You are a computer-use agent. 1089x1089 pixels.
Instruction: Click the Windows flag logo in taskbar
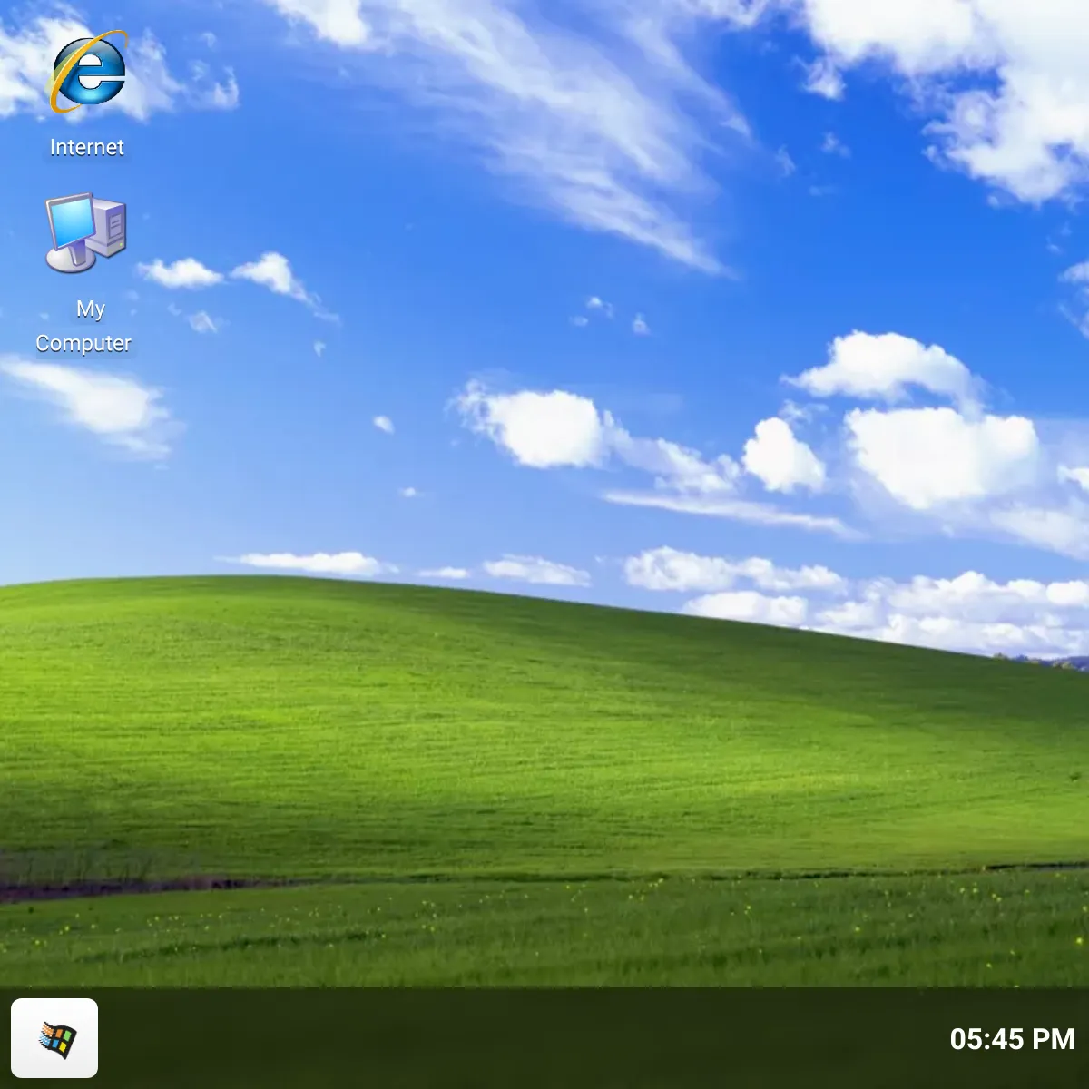point(57,1039)
